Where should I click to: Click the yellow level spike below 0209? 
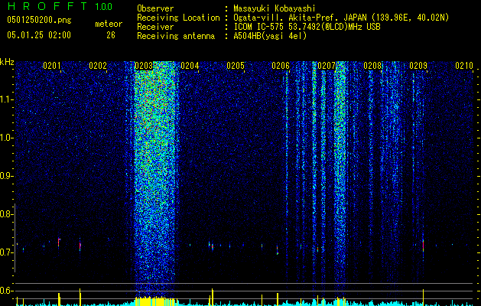pos(423,297)
